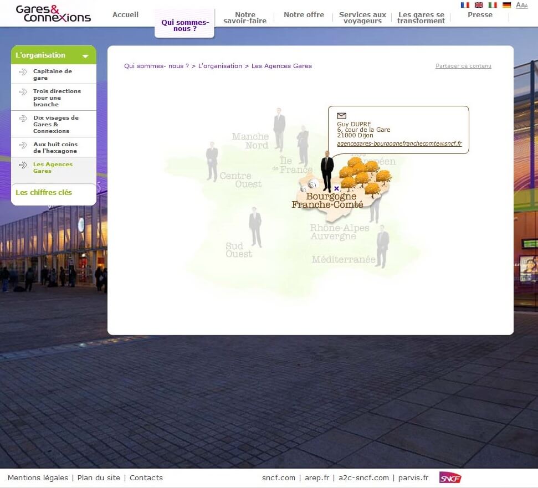The image size is (538, 488).
Task: Click the arrow icon beside Les Agences Gares
Action: (x=23, y=165)
